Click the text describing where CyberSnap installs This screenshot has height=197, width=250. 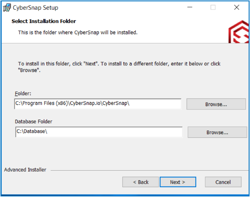(x=78, y=33)
